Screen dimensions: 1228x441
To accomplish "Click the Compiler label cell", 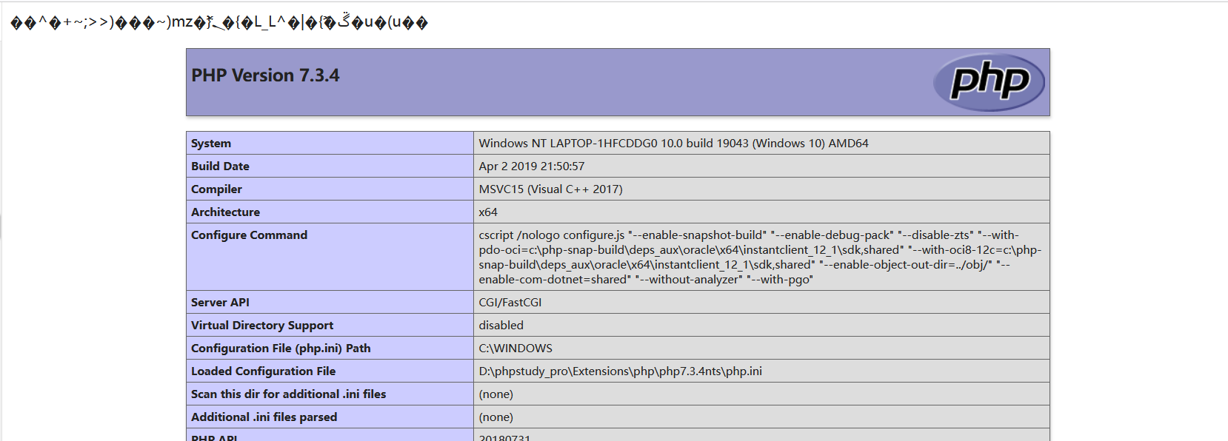I will [x=330, y=189].
